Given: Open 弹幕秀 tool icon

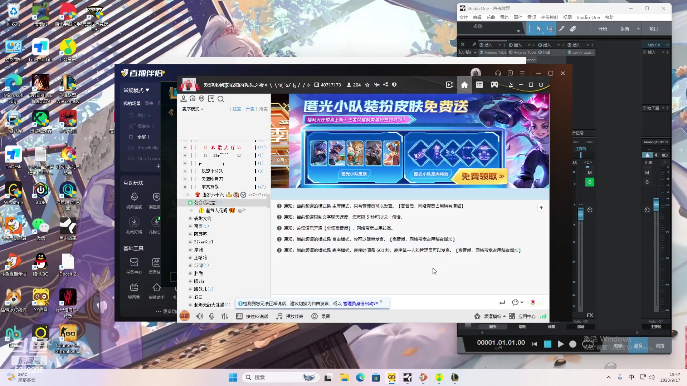Looking at the screenshot, I should pyautogui.click(x=134, y=291).
